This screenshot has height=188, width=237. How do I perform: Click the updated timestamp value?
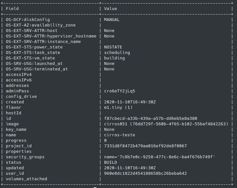[130, 168]
